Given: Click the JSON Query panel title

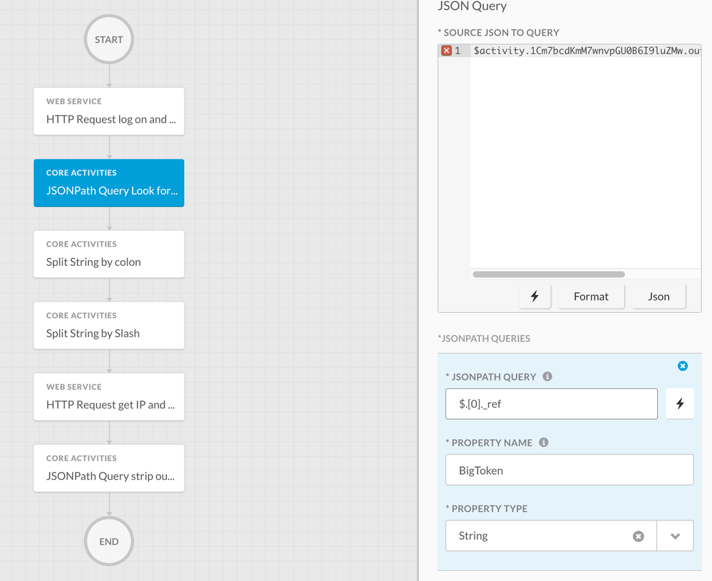Looking at the screenshot, I should (x=472, y=6).
